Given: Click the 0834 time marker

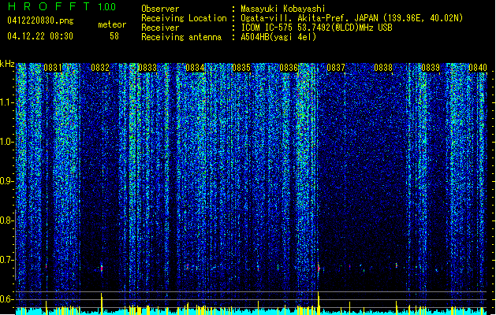Looking at the screenshot, I should click(195, 68).
